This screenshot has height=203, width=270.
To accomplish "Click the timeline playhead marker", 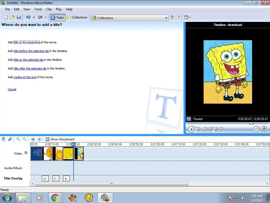I will click(74, 144).
